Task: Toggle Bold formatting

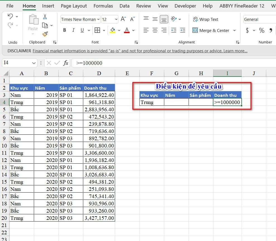Action: [x=65, y=30]
